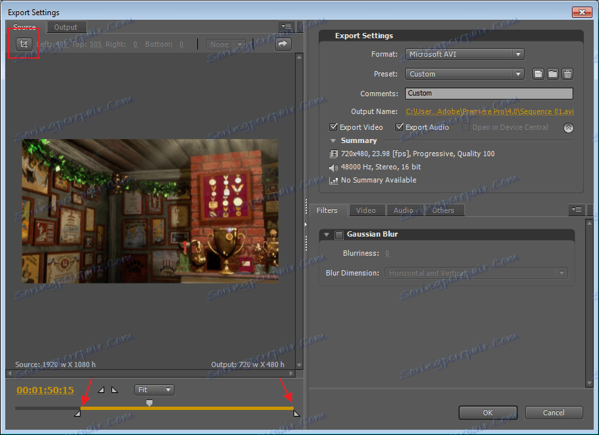Click the curved arrow icon beside crop proportions
Image resolution: width=599 pixels, height=435 pixels.
pos(283,44)
